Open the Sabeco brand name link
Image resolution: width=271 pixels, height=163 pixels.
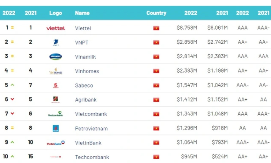coord(84,85)
